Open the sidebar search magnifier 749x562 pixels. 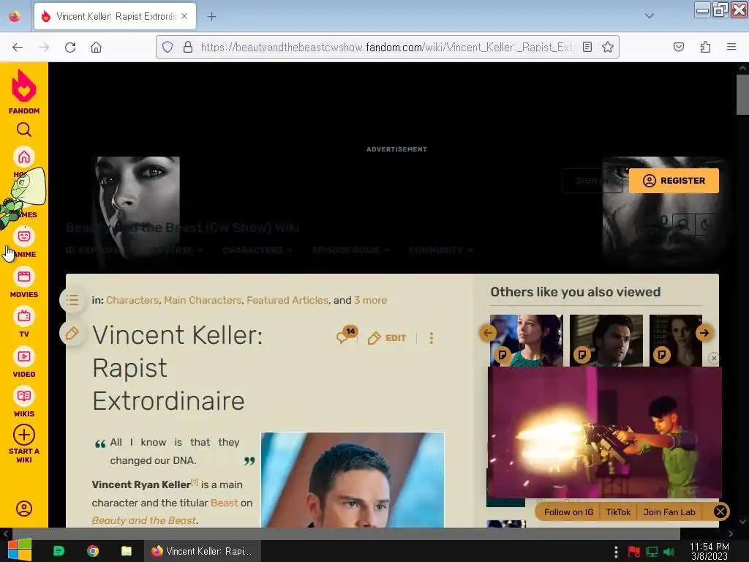pyautogui.click(x=24, y=130)
